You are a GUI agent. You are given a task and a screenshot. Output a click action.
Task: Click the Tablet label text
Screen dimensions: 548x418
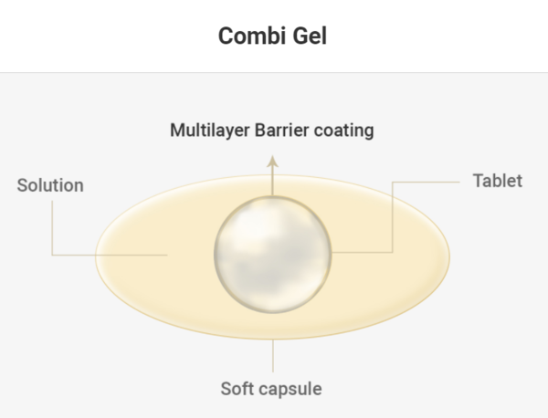[x=497, y=181]
